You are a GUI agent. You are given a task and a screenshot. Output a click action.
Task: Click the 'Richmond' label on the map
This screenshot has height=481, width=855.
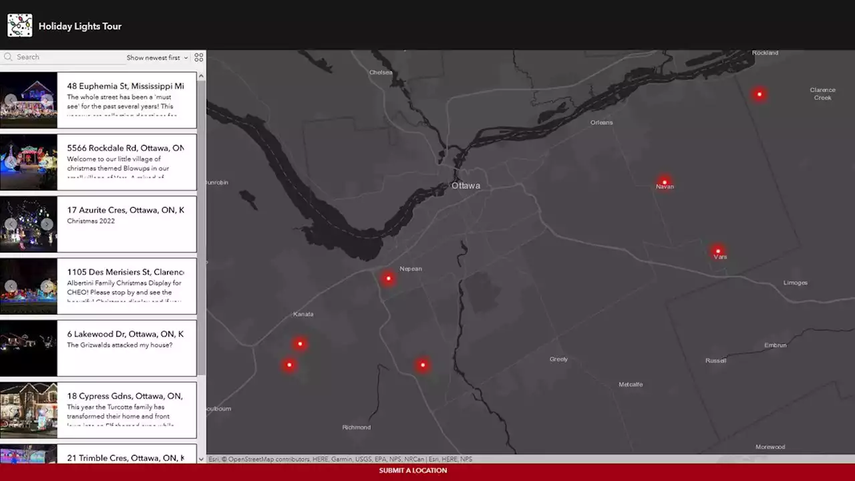(x=356, y=428)
